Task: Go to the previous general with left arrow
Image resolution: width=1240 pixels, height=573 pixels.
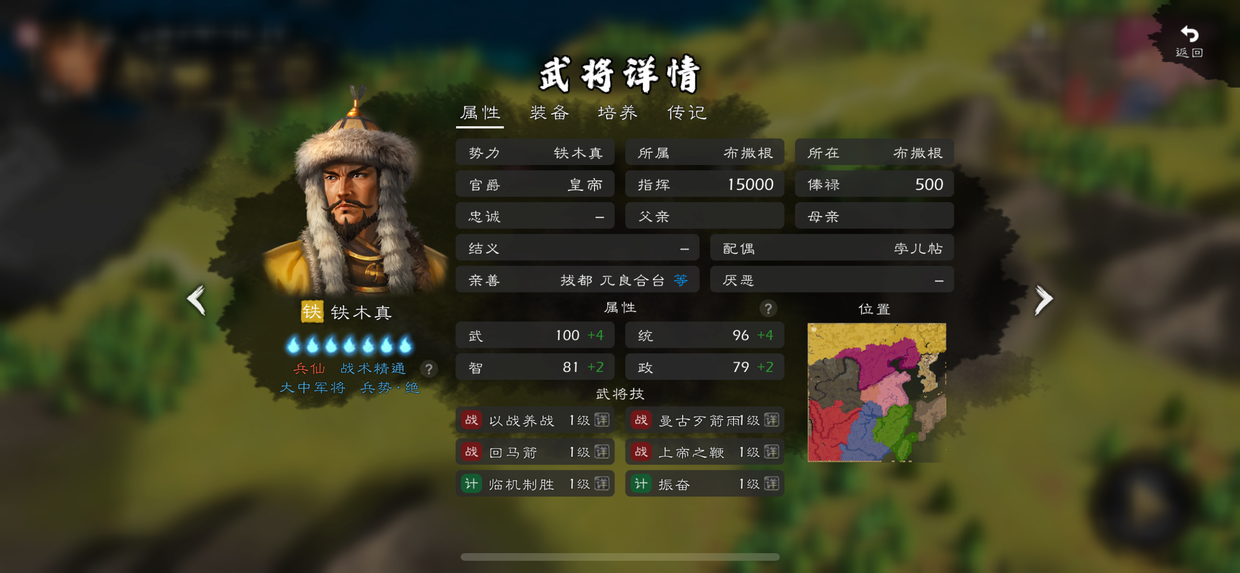Action: 196,299
